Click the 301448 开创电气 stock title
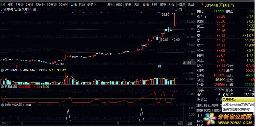The width and height of the screenshot is (256, 127). point(219,5)
